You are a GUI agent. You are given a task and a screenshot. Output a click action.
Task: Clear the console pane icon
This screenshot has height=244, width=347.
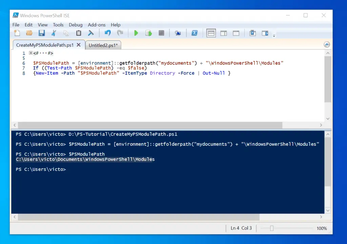click(91, 33)
